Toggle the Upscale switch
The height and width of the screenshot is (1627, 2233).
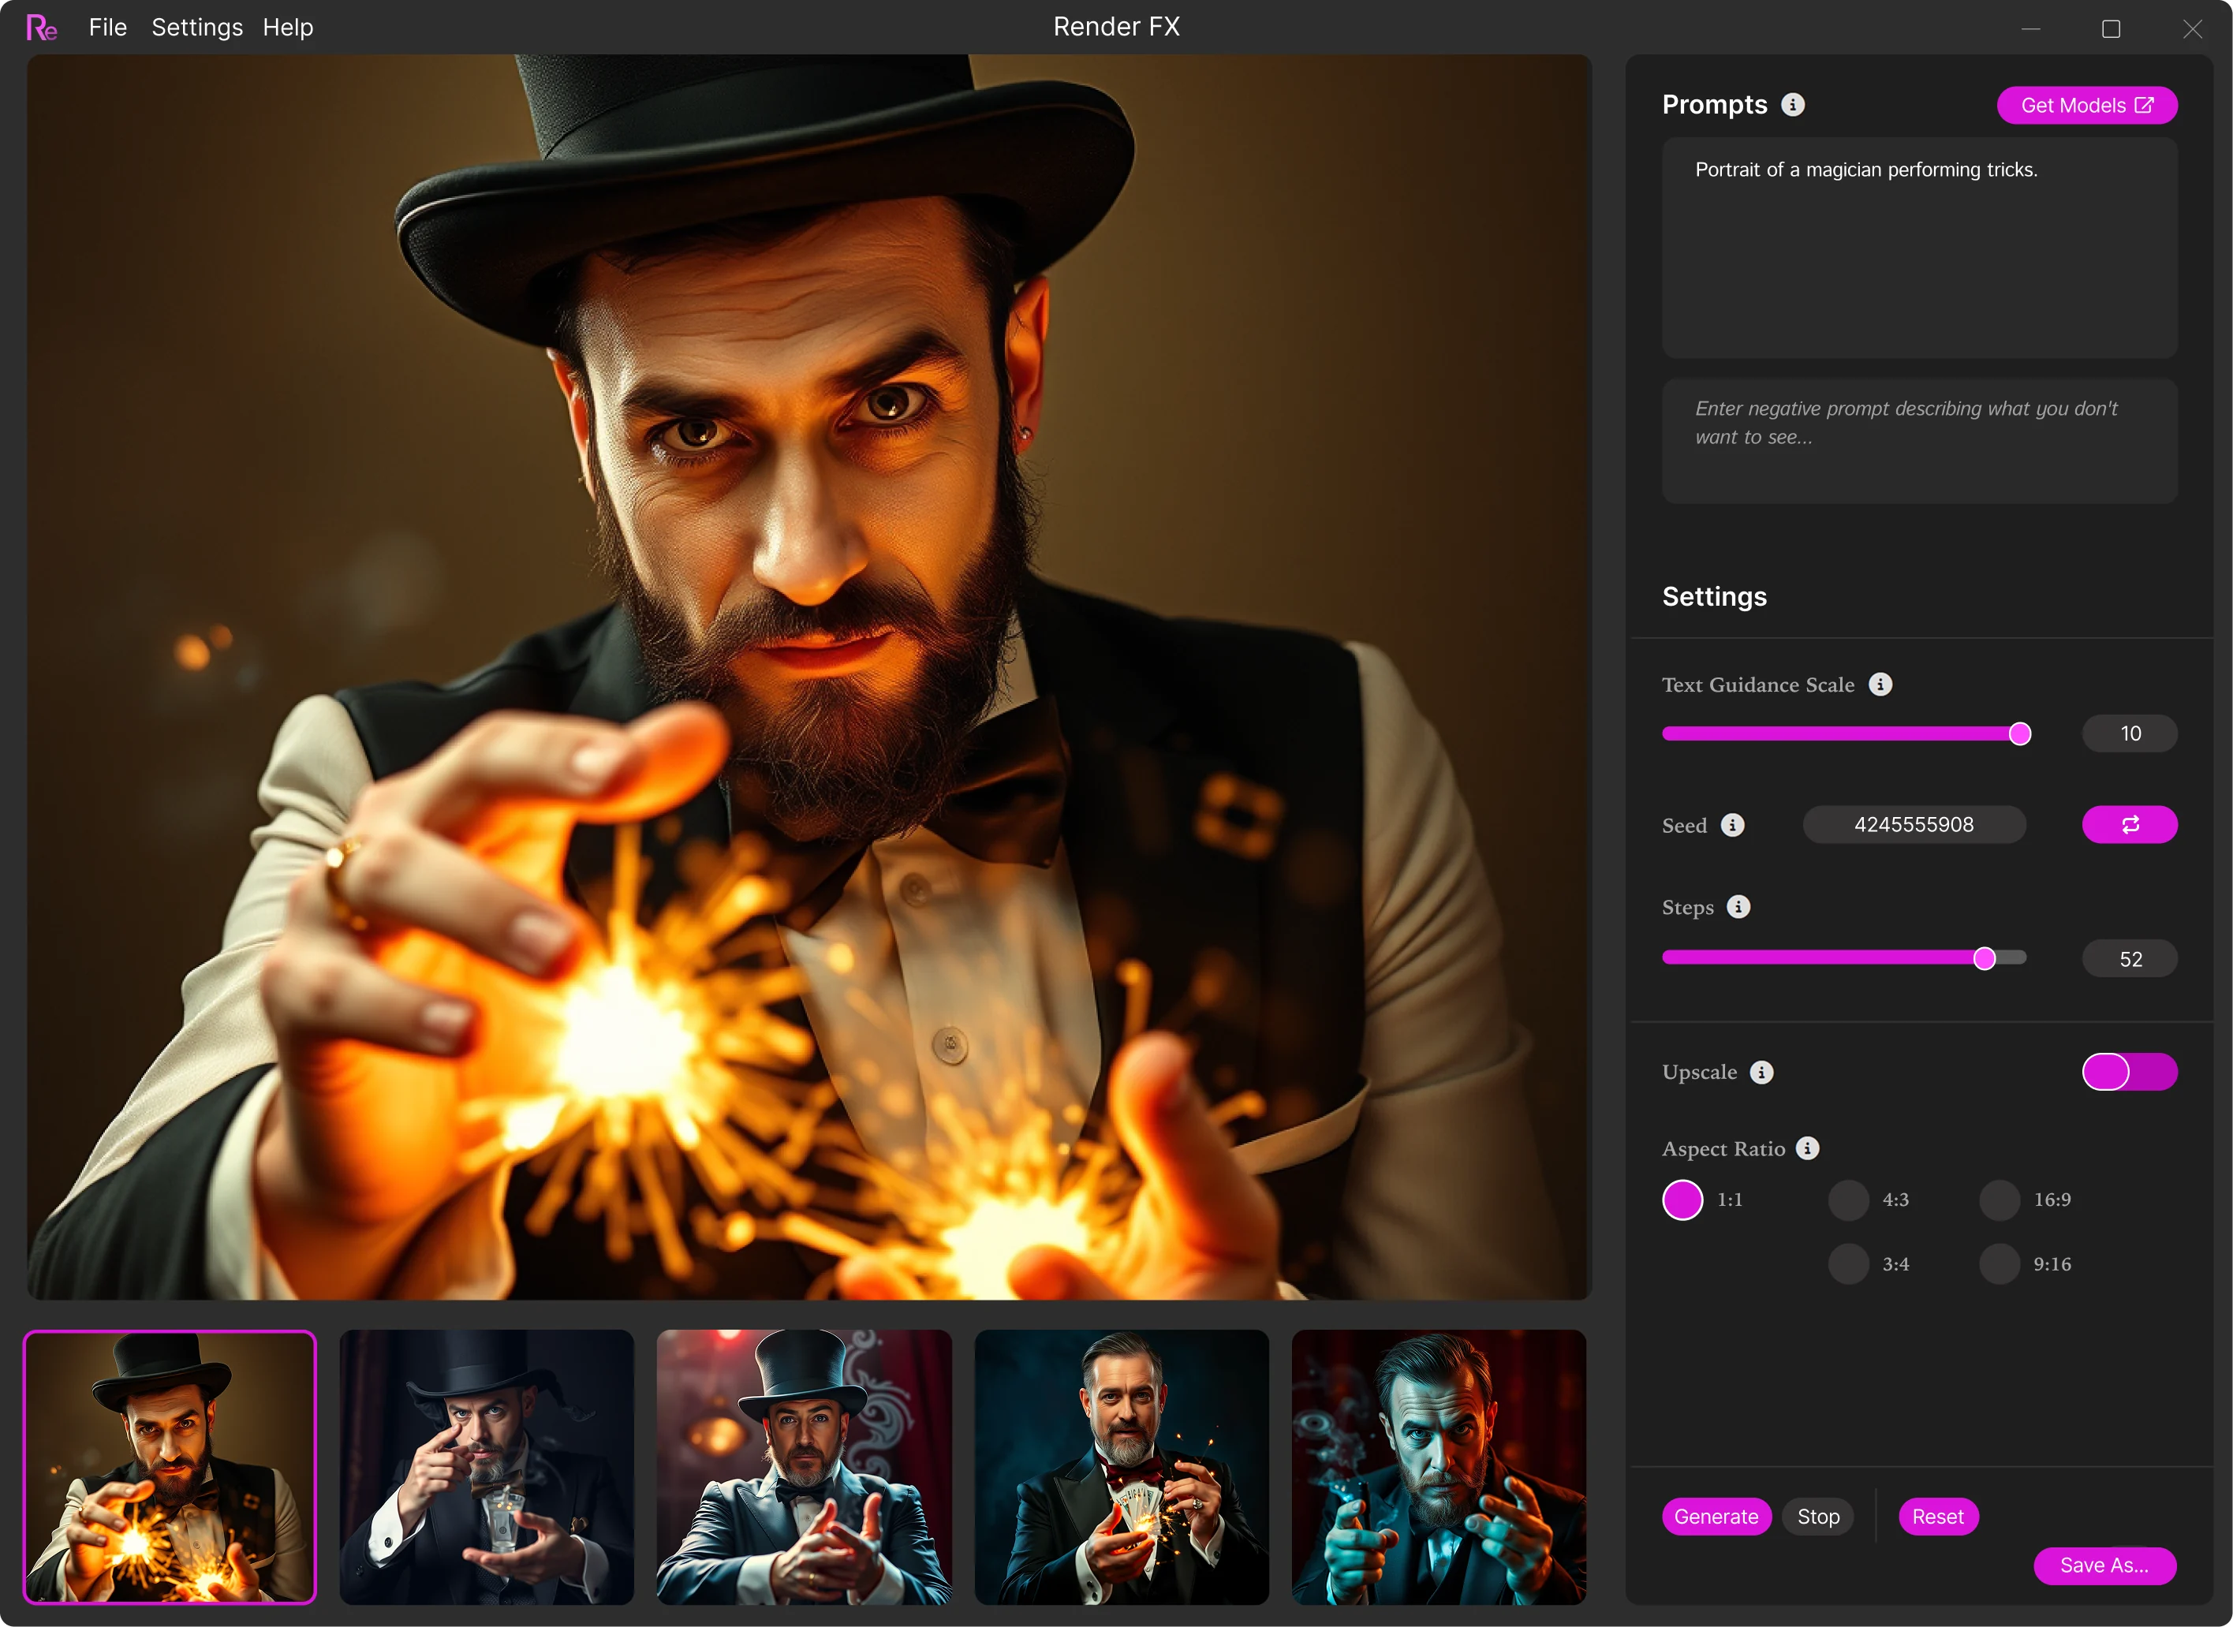point(2129,1072)
